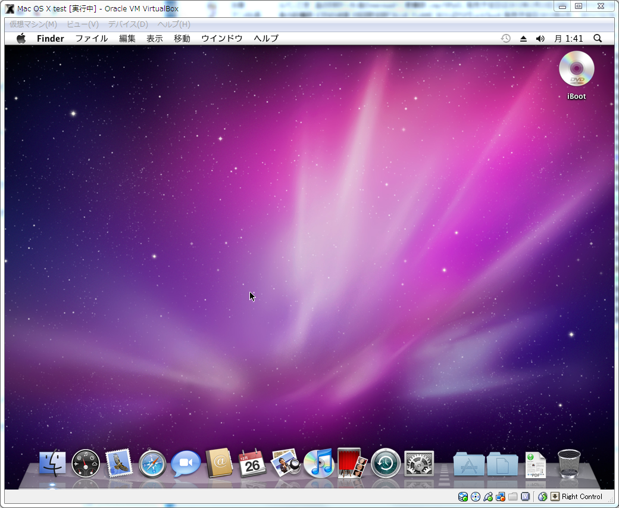Open the Trash in the Dock

tap(569, 464)
